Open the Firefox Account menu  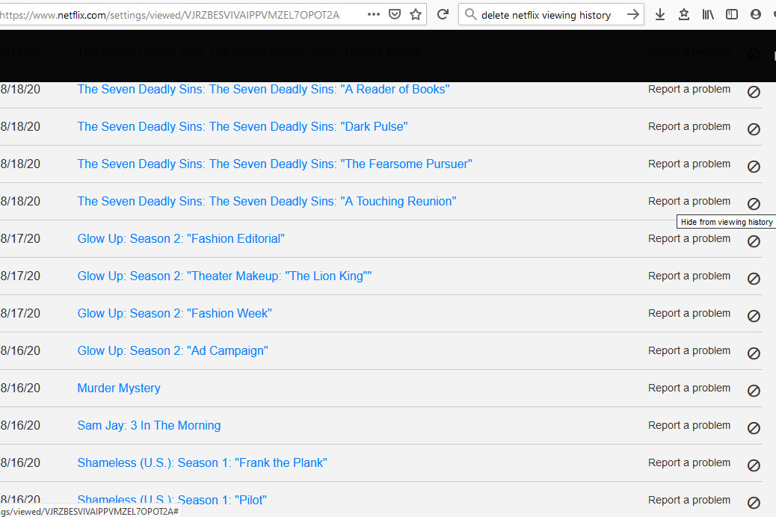coord(755,14)
